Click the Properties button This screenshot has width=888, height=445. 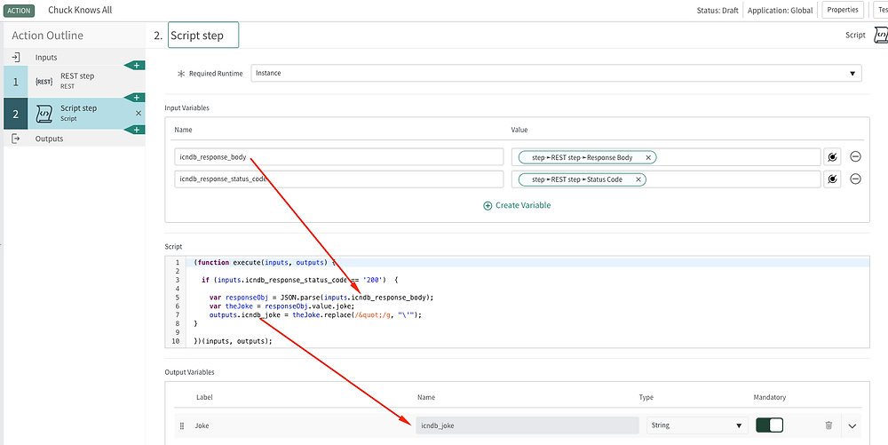[843, 10]
